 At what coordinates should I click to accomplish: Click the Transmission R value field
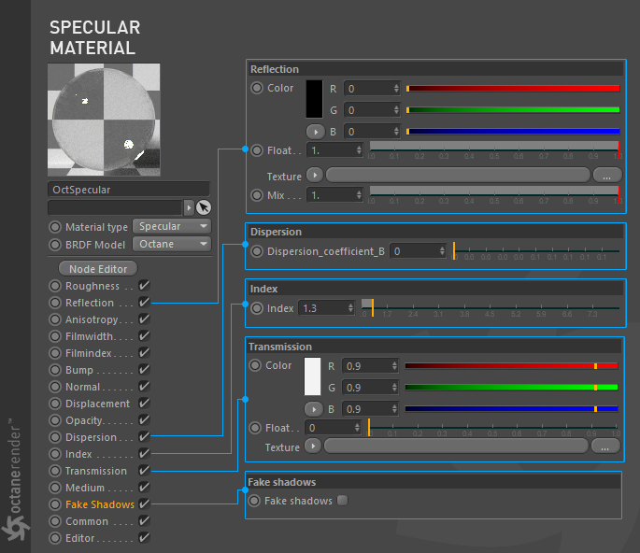pyautogui.click(x=370, y=366)
